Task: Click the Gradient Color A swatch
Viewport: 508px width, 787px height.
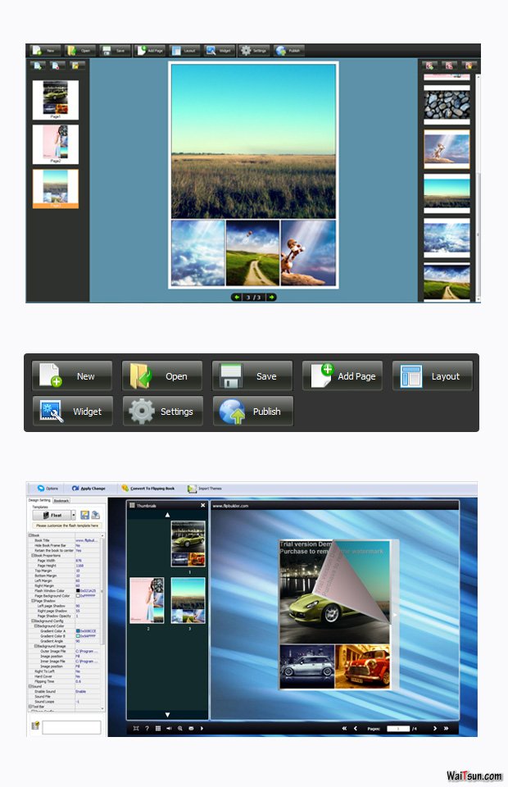Action: [78, 631]
